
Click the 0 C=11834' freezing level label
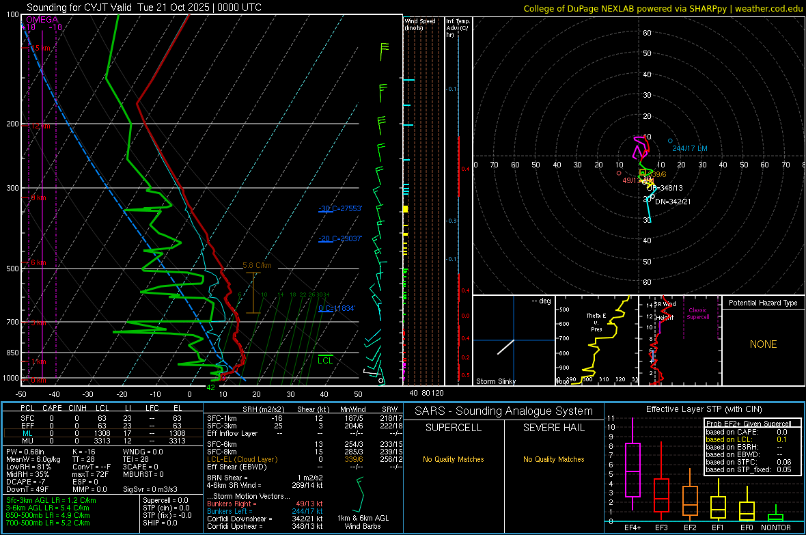(337, 308)
